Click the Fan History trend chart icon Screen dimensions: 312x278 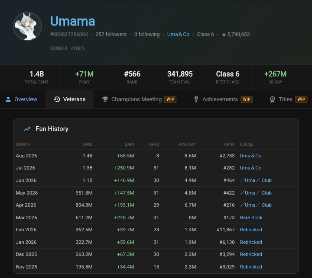coord(27,129)
